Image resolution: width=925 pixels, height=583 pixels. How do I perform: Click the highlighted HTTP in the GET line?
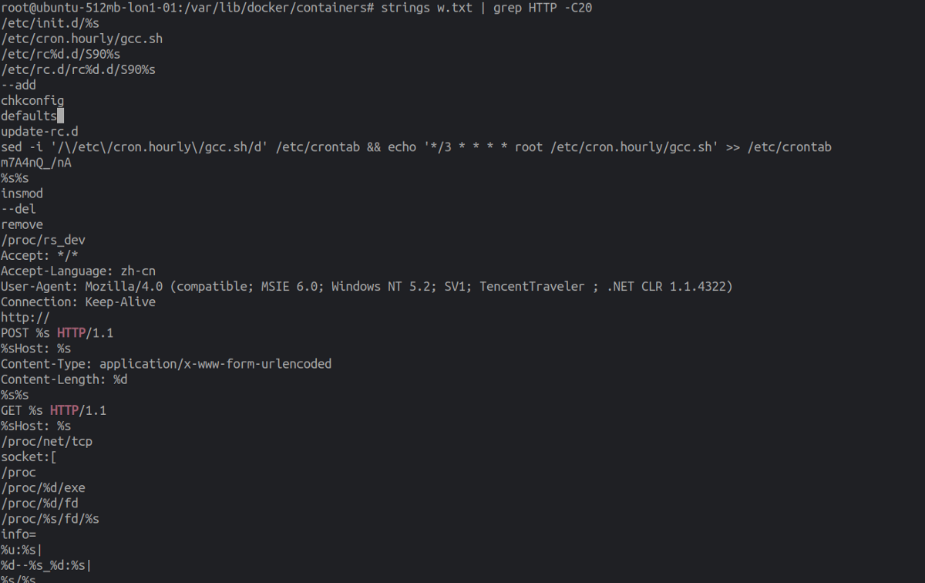[x=64, y=410]
